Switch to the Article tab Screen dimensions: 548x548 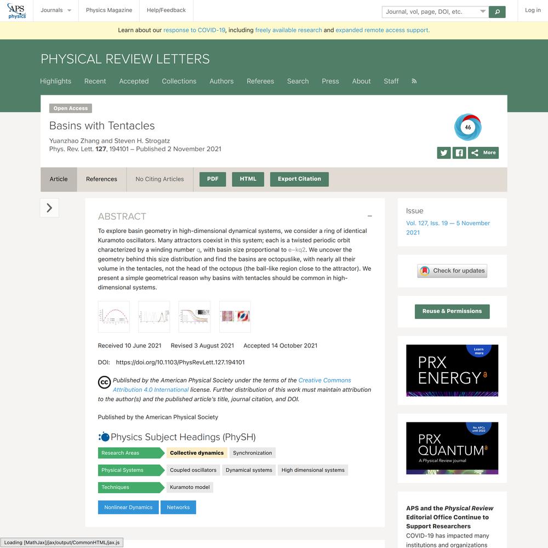coord(59,179)
